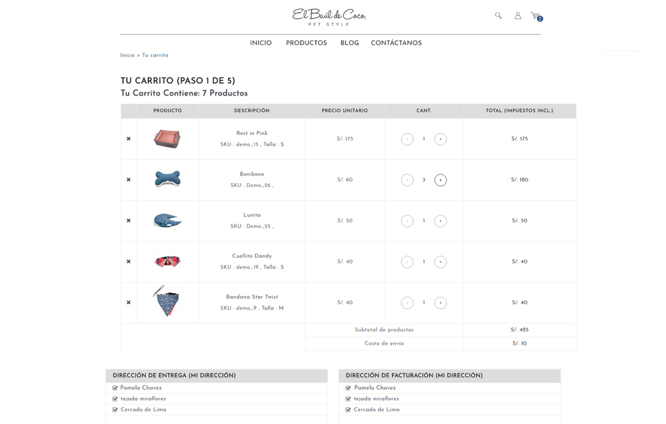Open the shopping cart icon
This screenshot has width=666, height=424.
click(x=535, y=16)
